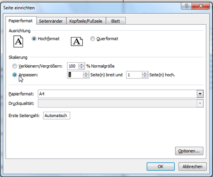
Task: Decrease the Normalgröße percentage with down arrow
Action: click(81, 68)
